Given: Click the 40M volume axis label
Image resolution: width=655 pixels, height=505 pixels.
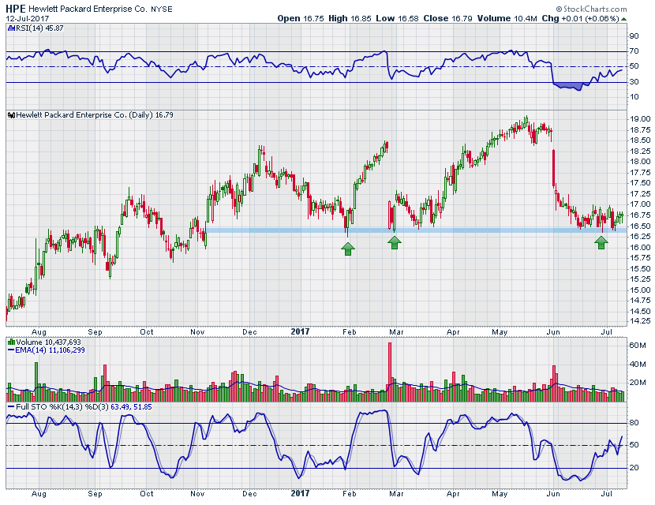Looking at the screenshot, I should pos(638,365).
